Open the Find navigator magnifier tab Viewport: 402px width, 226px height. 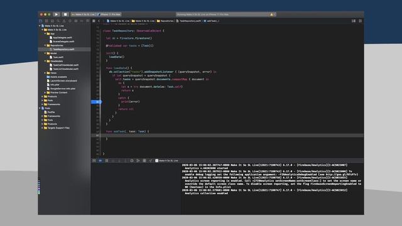(x=58, y=21)
